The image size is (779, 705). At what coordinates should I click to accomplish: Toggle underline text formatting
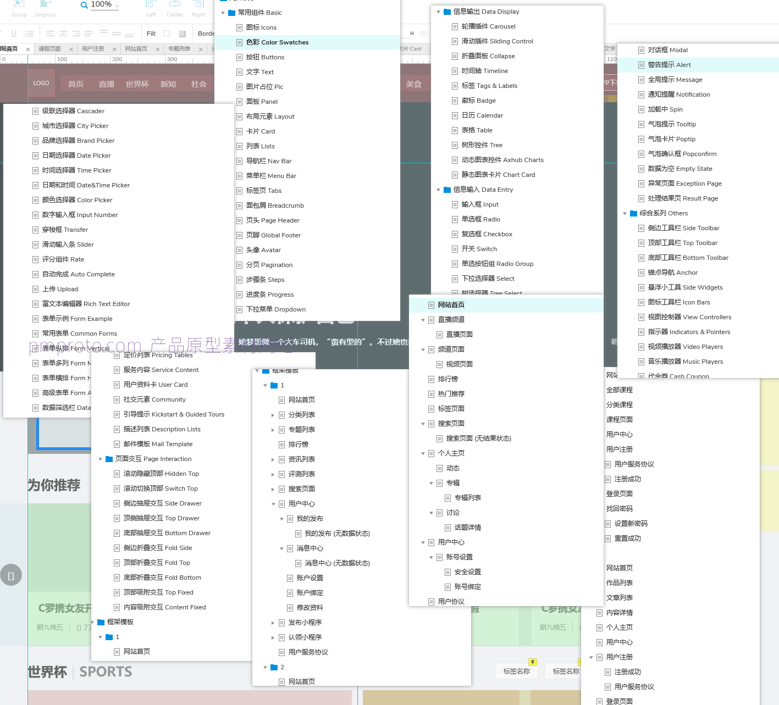click(x=14, y=34)
